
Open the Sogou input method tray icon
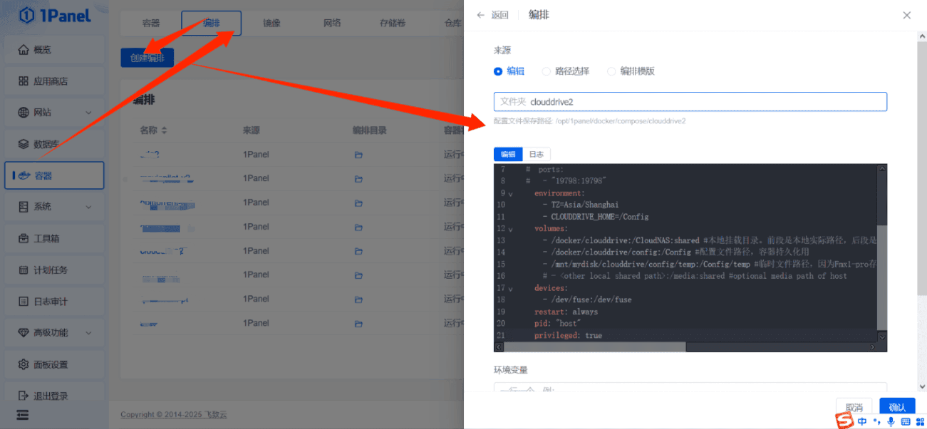(844, 420)
